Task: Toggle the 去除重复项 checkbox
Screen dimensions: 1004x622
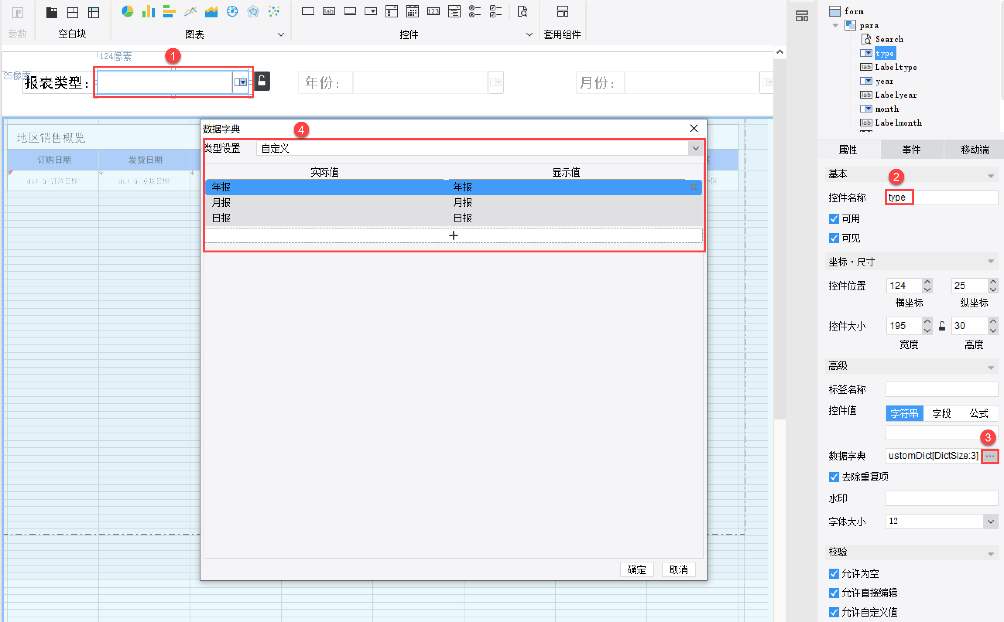Action: [834, 477]
